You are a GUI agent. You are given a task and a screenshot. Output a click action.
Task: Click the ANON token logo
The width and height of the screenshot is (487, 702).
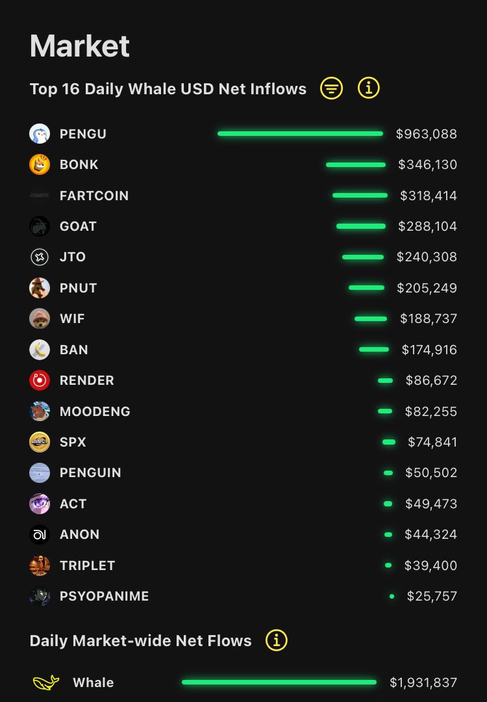(x=40, y=534)
